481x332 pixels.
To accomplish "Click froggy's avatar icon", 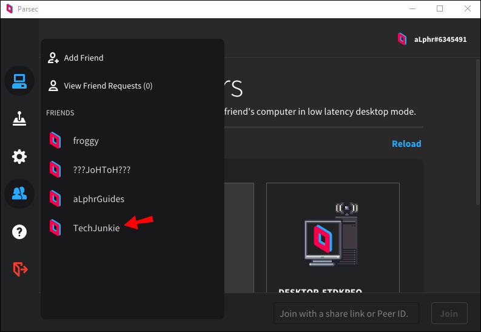I will (x=55, y=140).
